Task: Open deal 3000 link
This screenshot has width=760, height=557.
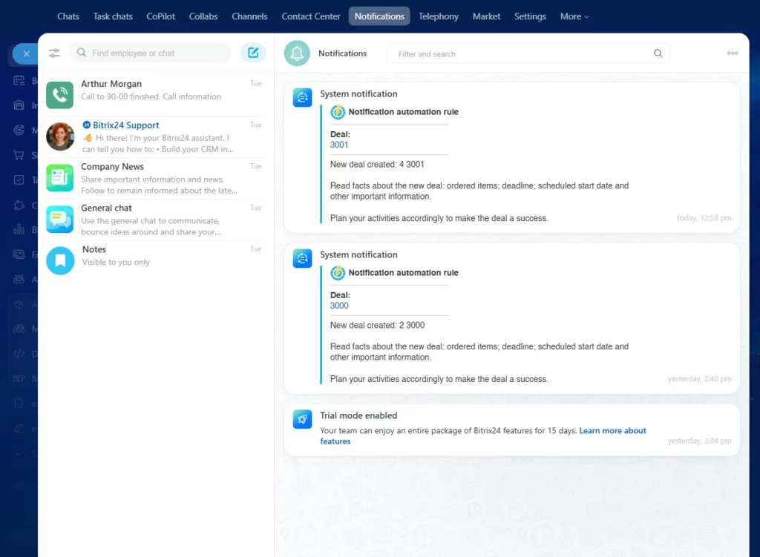Action: (339, 306)
